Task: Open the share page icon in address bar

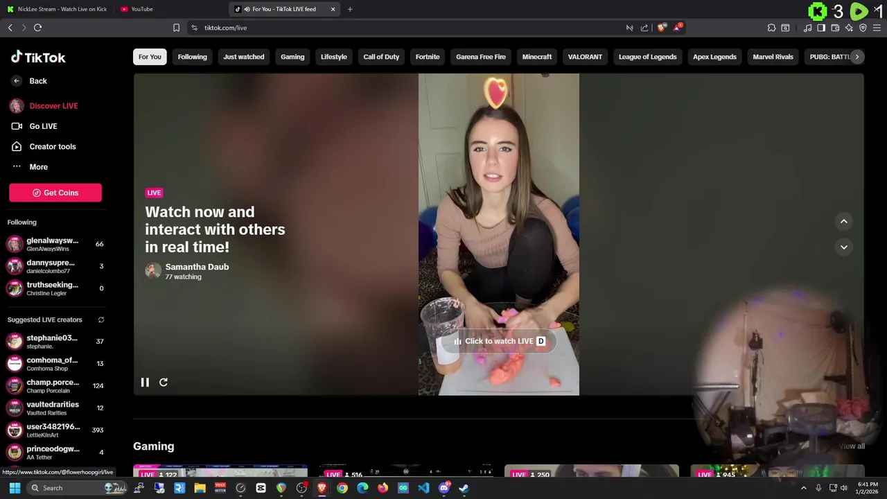Action: [644, 28]
